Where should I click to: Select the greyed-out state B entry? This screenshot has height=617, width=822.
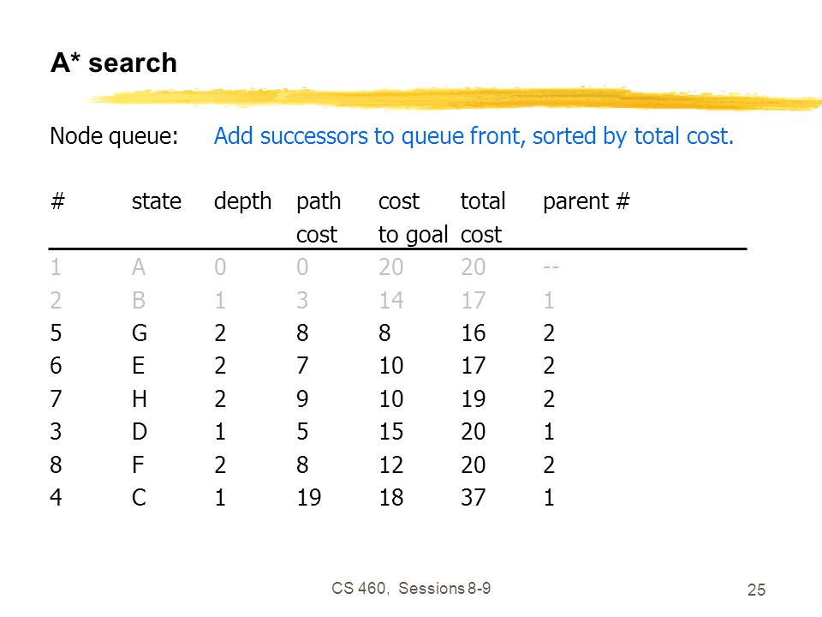[x=139, y=301]
